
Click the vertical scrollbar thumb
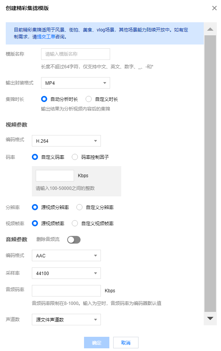pos(210,173)
